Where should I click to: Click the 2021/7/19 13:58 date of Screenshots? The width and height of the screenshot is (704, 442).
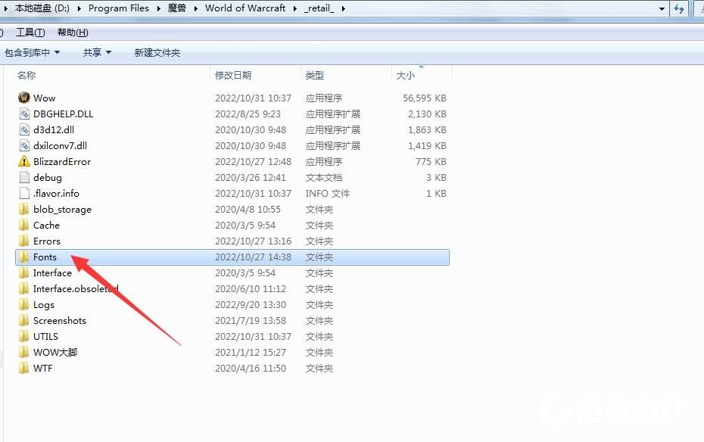point(251,321)
